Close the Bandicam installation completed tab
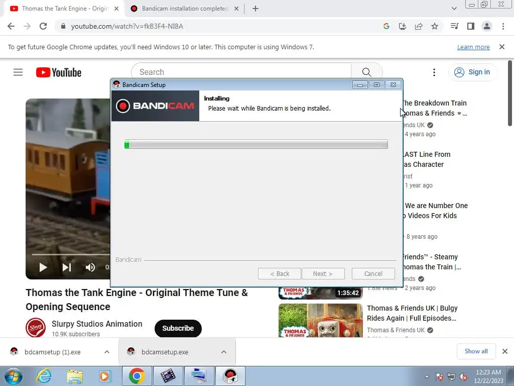Screen dimensions: 514x386 [236, 9]
